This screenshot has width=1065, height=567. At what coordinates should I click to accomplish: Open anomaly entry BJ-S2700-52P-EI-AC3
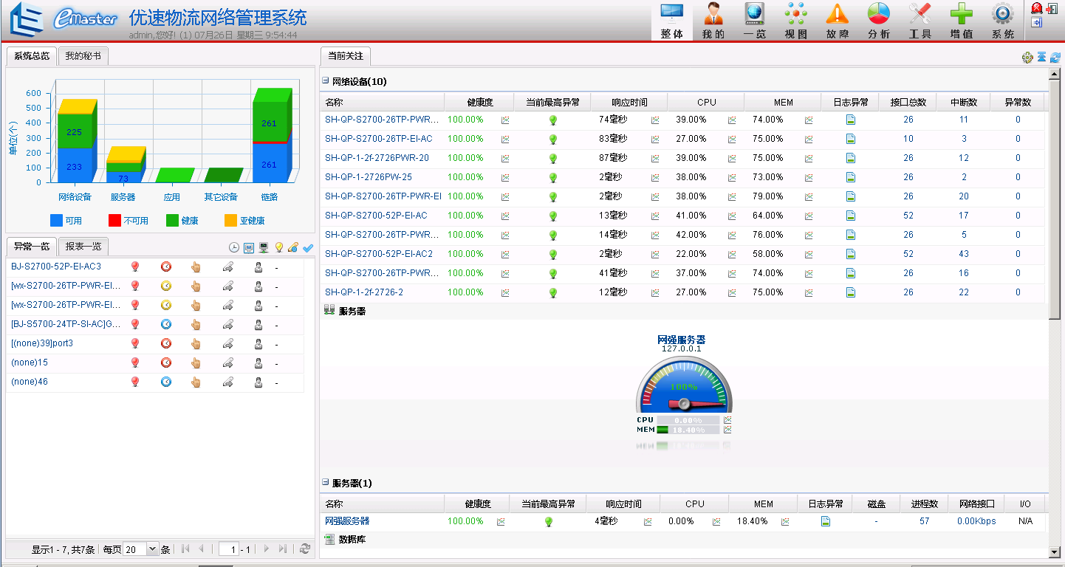click(56, 267)
